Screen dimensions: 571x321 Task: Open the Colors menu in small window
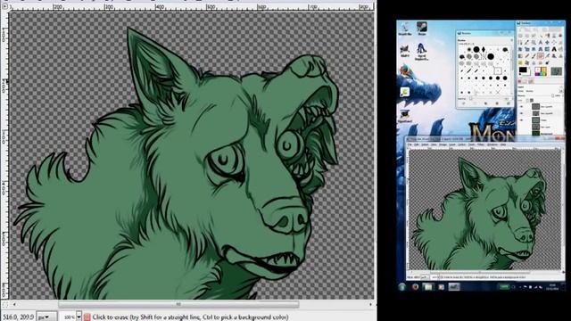tap(462, 144)
